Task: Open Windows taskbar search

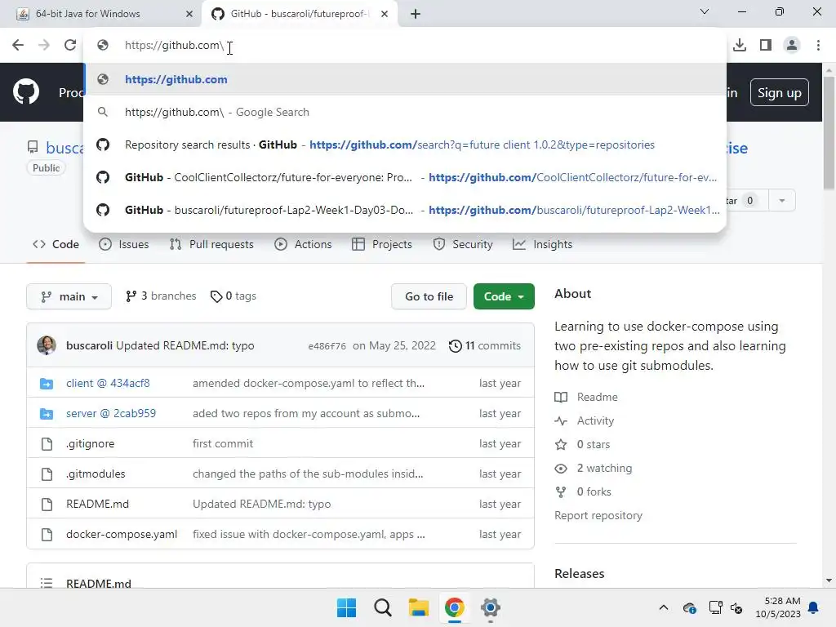Action: click(x=382, y=607)
